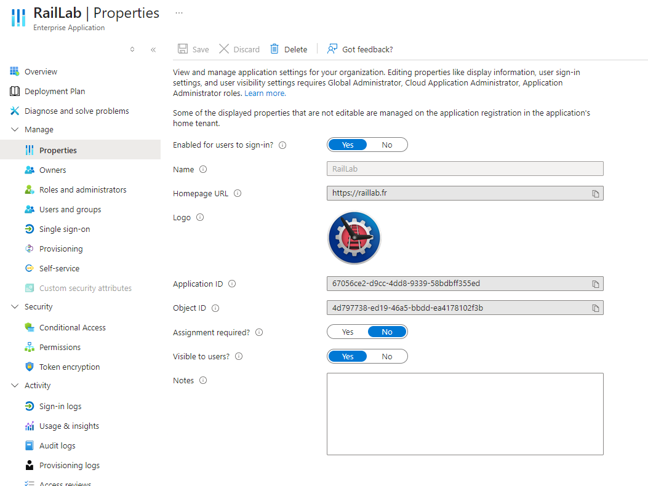Set Enabled for users to sign-in to No

[386, 145]
